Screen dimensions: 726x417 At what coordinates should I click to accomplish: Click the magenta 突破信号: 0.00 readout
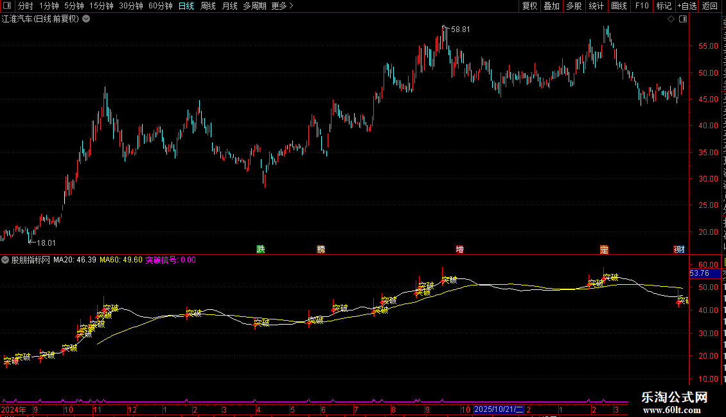point(171,260)
